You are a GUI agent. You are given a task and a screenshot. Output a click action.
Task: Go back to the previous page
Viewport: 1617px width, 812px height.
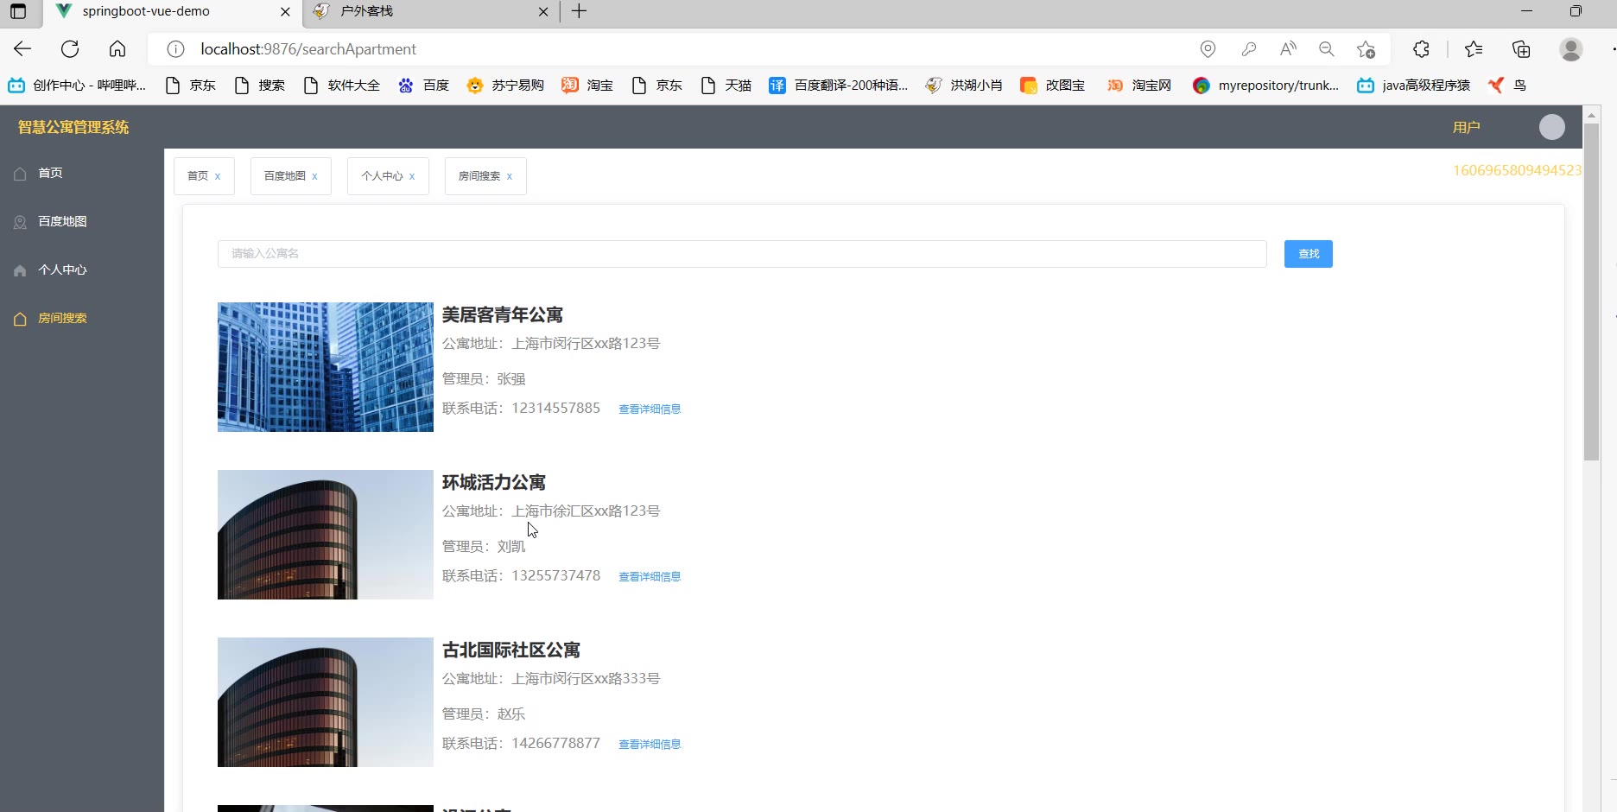pos(22,49)
